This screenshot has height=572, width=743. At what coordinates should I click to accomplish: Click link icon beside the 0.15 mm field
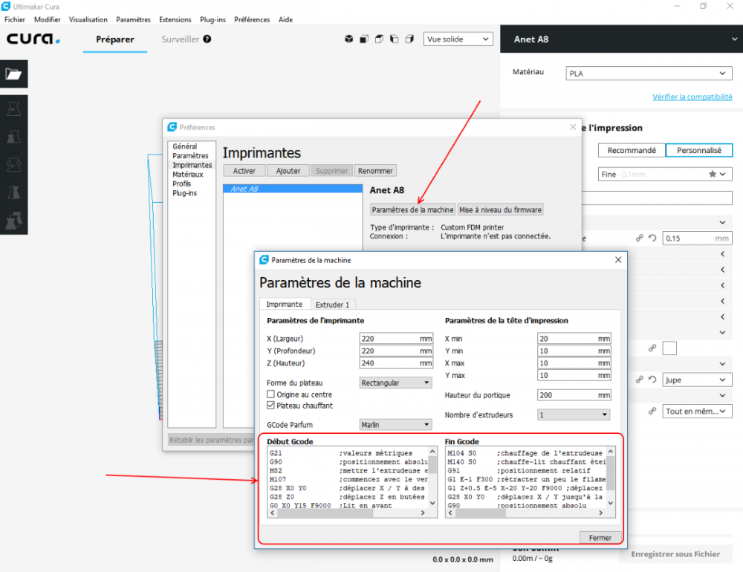click(x=639, y=238)
